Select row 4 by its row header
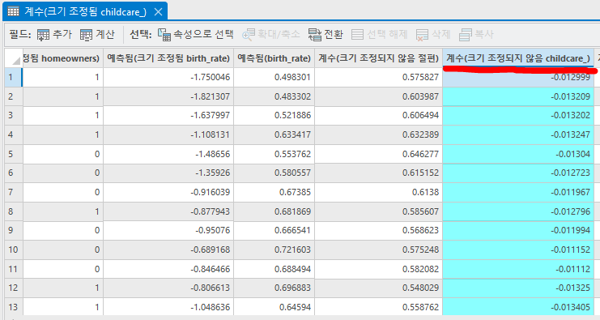Viewport: 600px width, 320px height. click(x=14, y=134)
